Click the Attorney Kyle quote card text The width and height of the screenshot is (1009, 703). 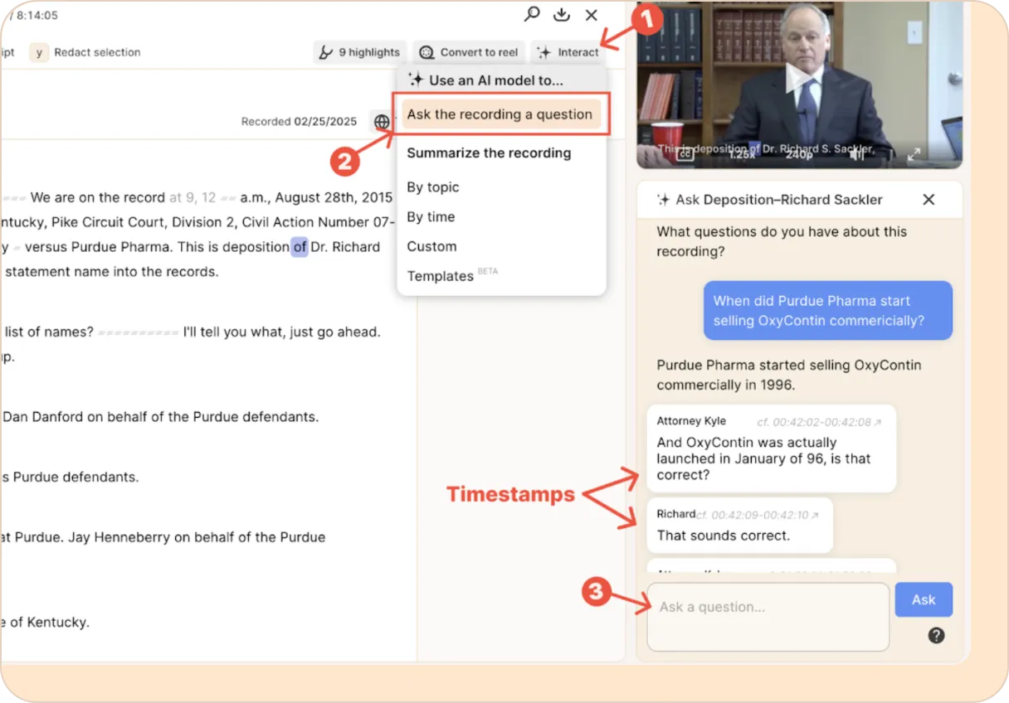pos(763,458)
